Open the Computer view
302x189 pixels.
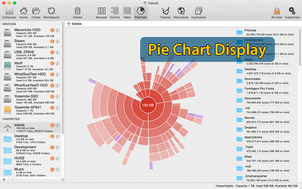(9, 13)
